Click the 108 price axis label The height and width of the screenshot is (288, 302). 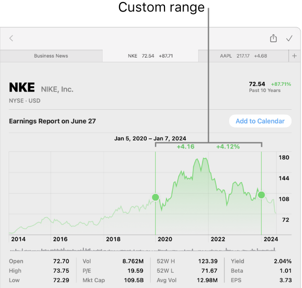pyautogui.click(x=284, y=199)
